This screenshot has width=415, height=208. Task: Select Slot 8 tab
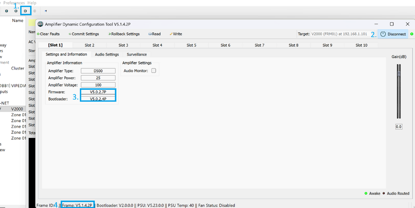293,45
